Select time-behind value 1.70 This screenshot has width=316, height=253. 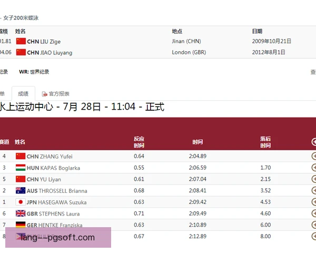click(x=265, y=168)
